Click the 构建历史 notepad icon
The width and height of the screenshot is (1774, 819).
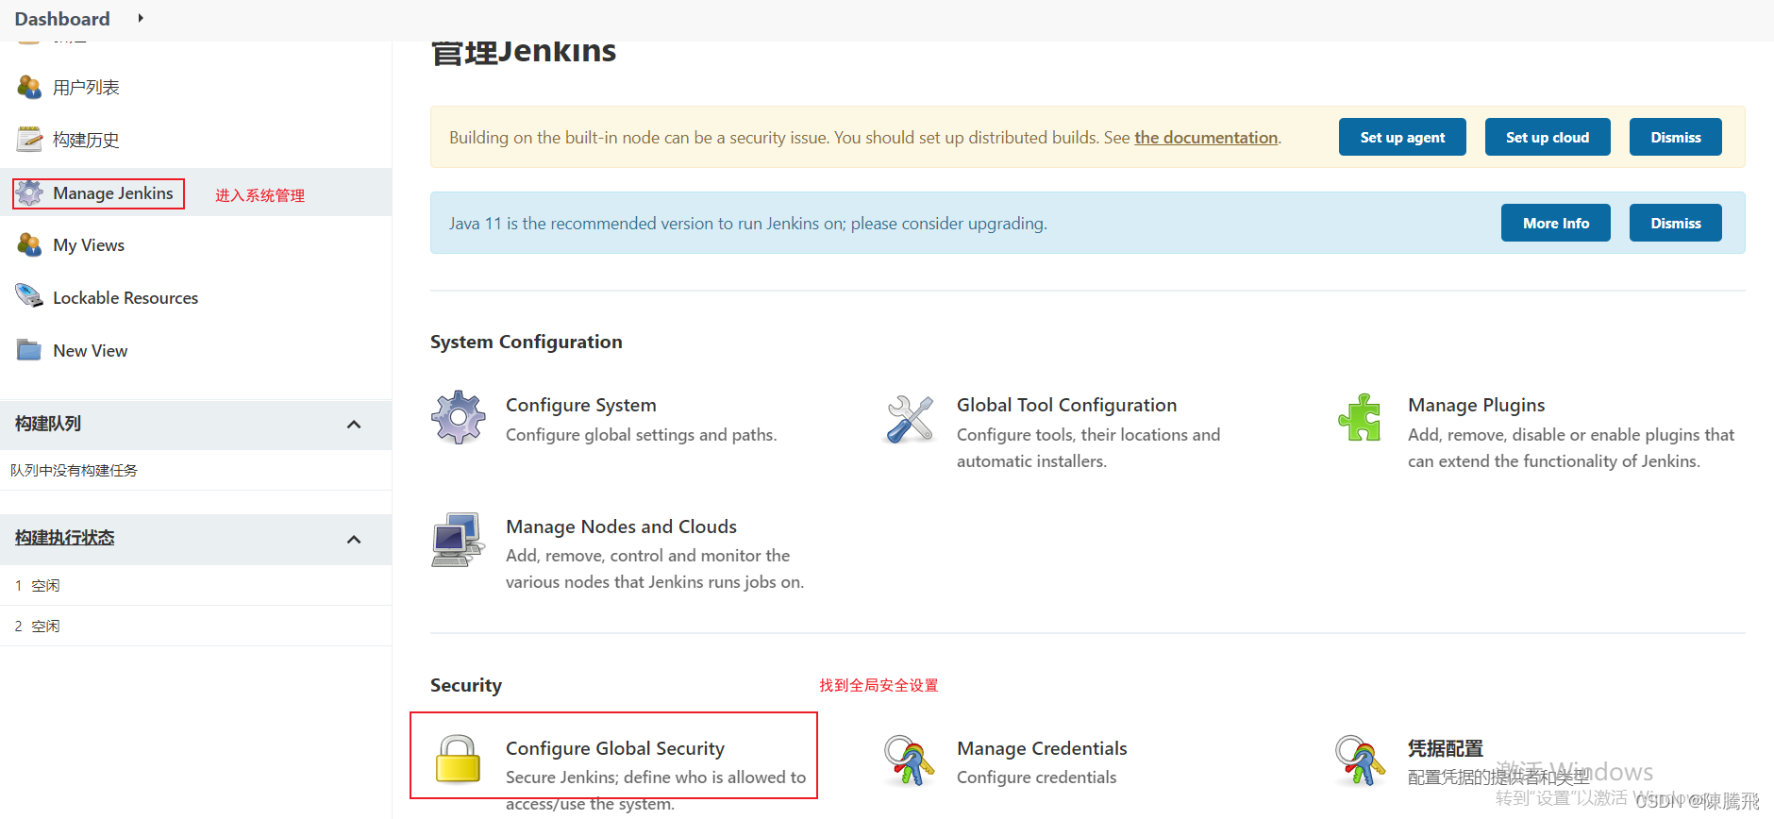click(29, 140)
